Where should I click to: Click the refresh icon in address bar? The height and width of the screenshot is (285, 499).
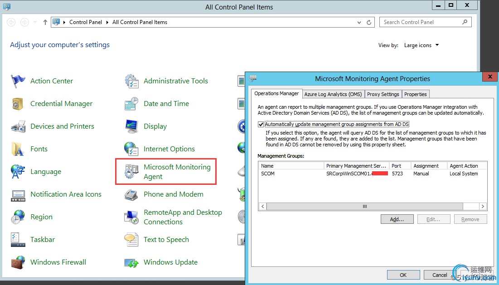click(x=369, y=22)
